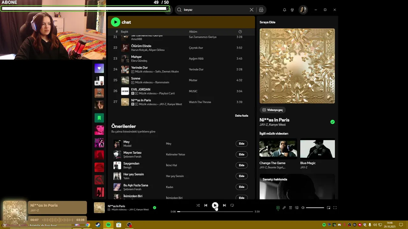Open the friend activity icon
This screenshot has width=408, height=229.
tap(292, 10)
